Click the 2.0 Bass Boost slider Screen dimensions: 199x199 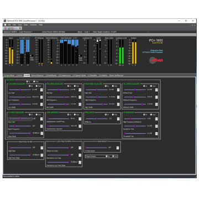coord(96,148)
